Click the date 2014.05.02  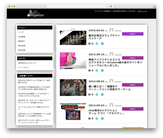[96, 105]
